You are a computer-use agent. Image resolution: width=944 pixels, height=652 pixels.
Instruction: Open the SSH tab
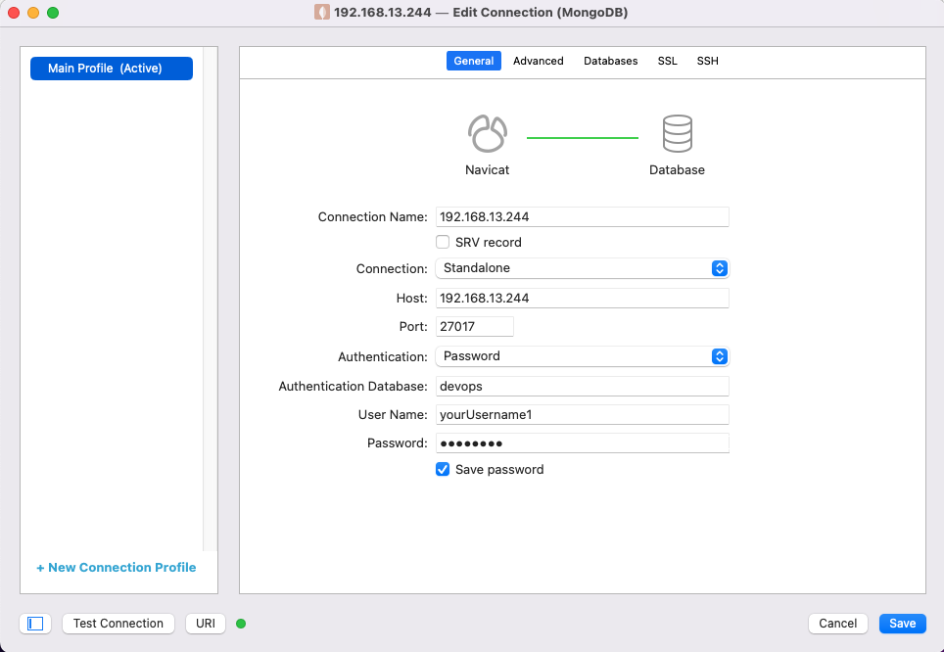click(x=707, y=61)
